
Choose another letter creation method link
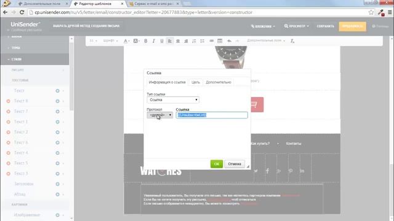86,26
